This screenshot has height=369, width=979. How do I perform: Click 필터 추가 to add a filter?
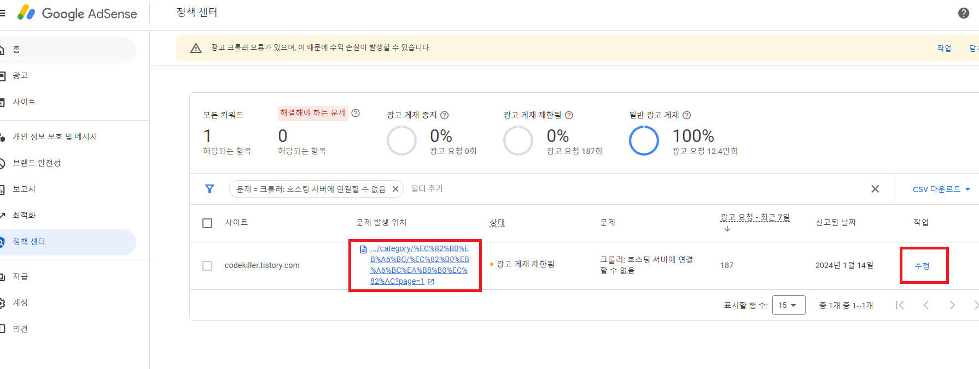427,188
